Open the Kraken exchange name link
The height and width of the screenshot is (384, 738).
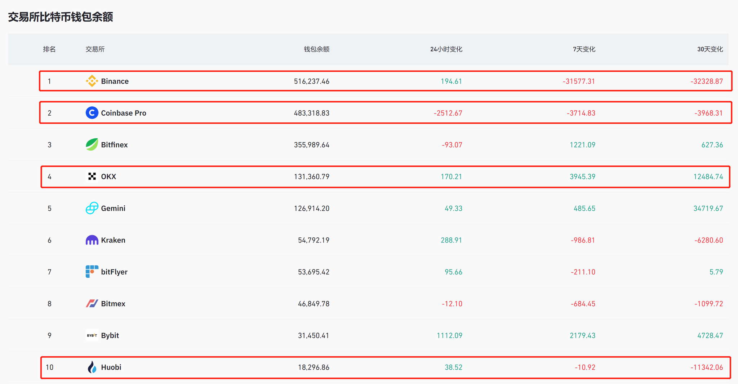(x=113, y=240)
